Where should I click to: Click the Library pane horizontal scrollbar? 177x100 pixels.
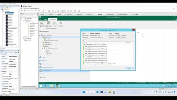tap(29, 86)
